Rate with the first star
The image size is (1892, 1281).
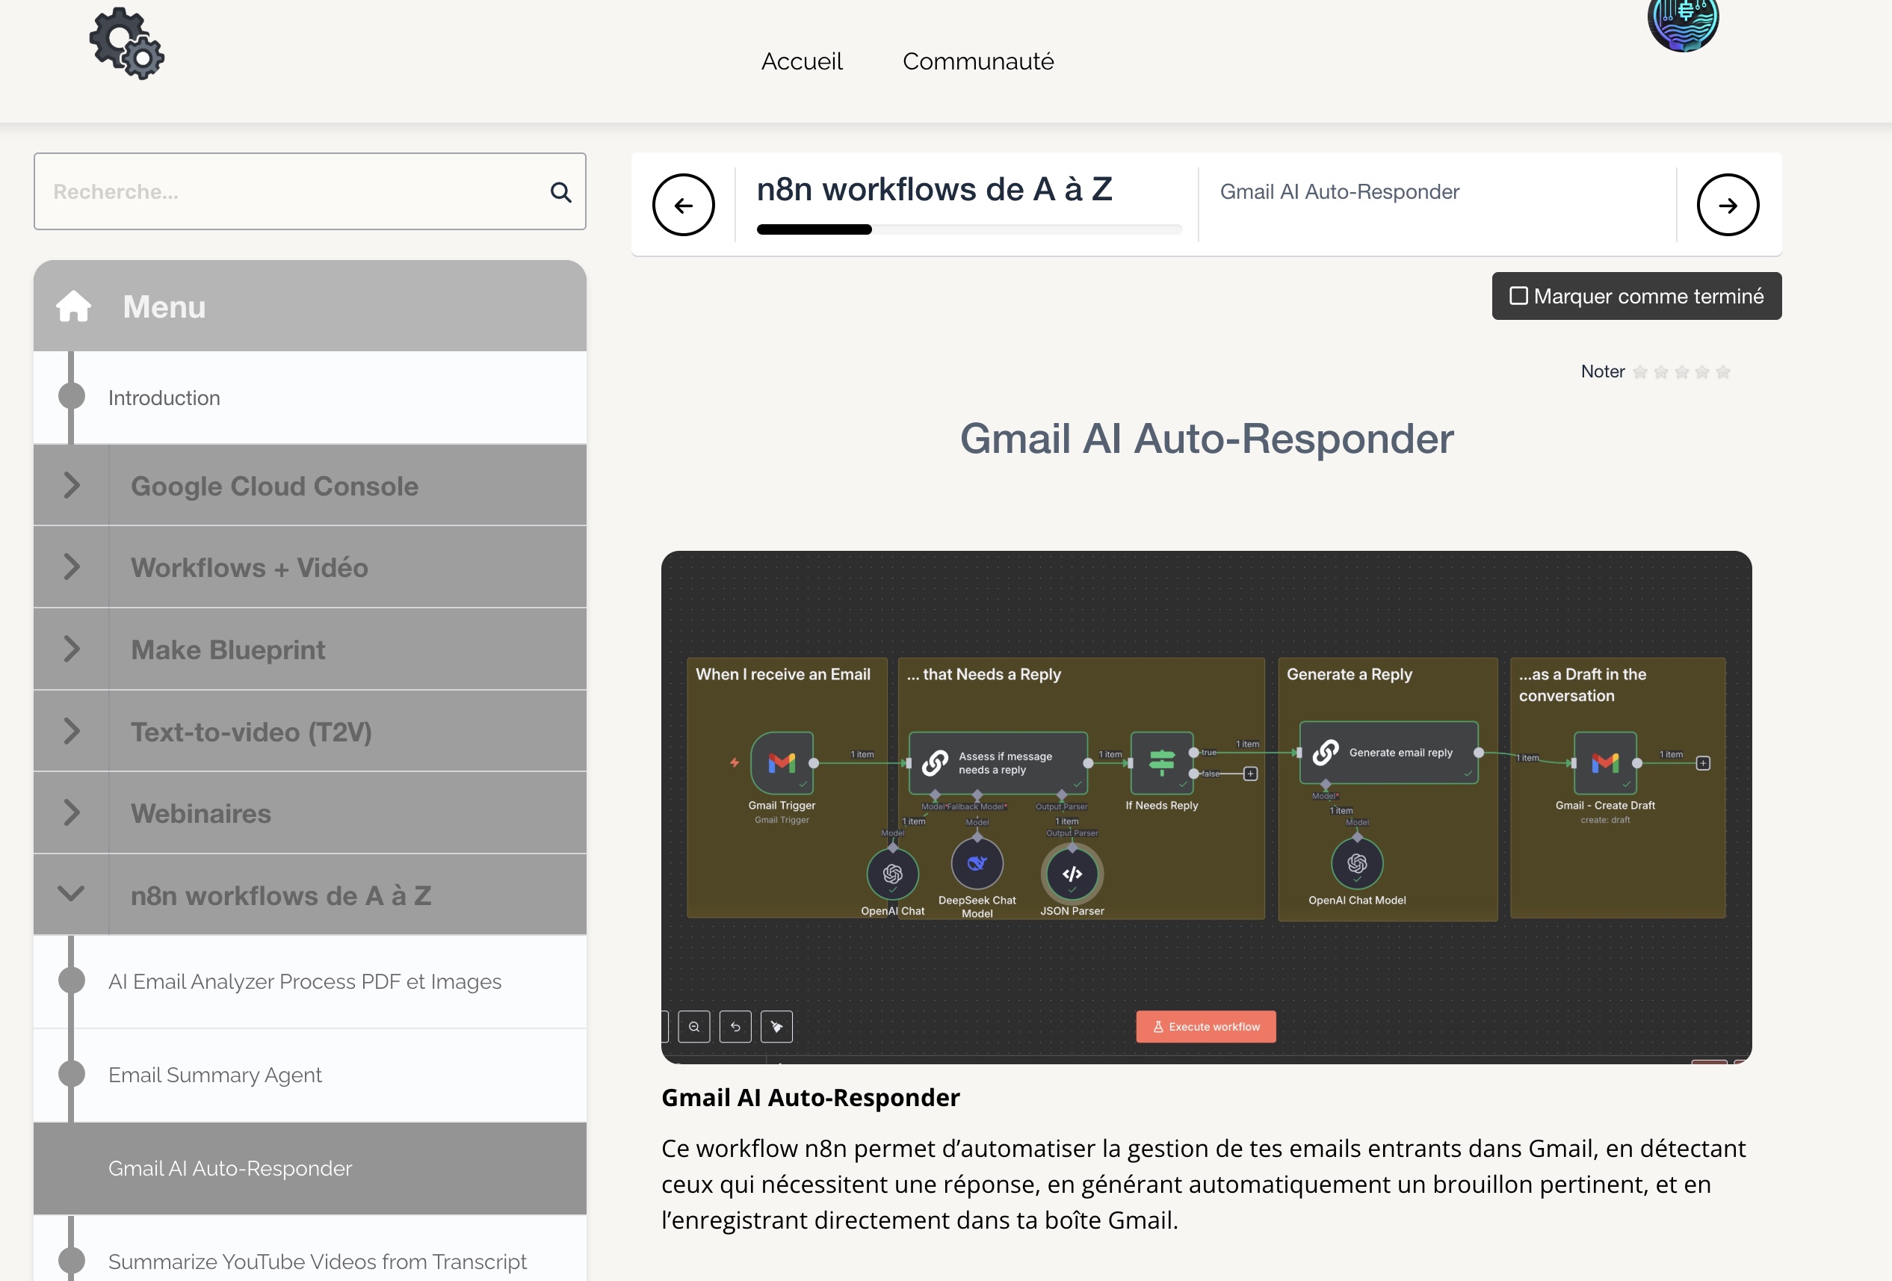[1640, 372]
